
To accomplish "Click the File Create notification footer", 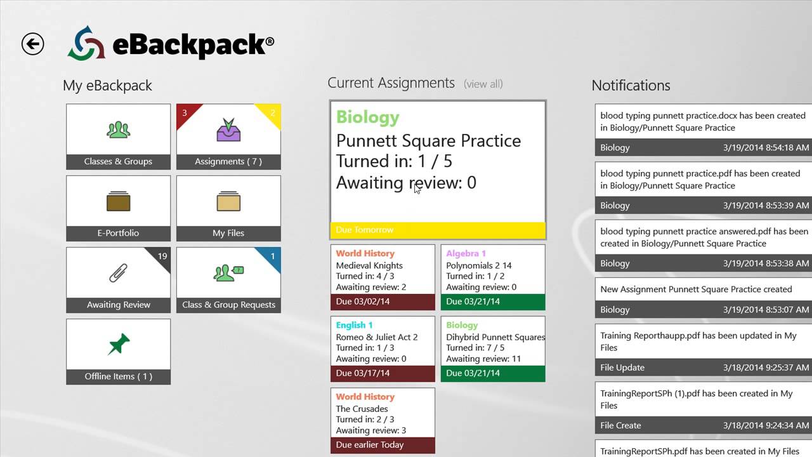I will (x=704, y=425).
